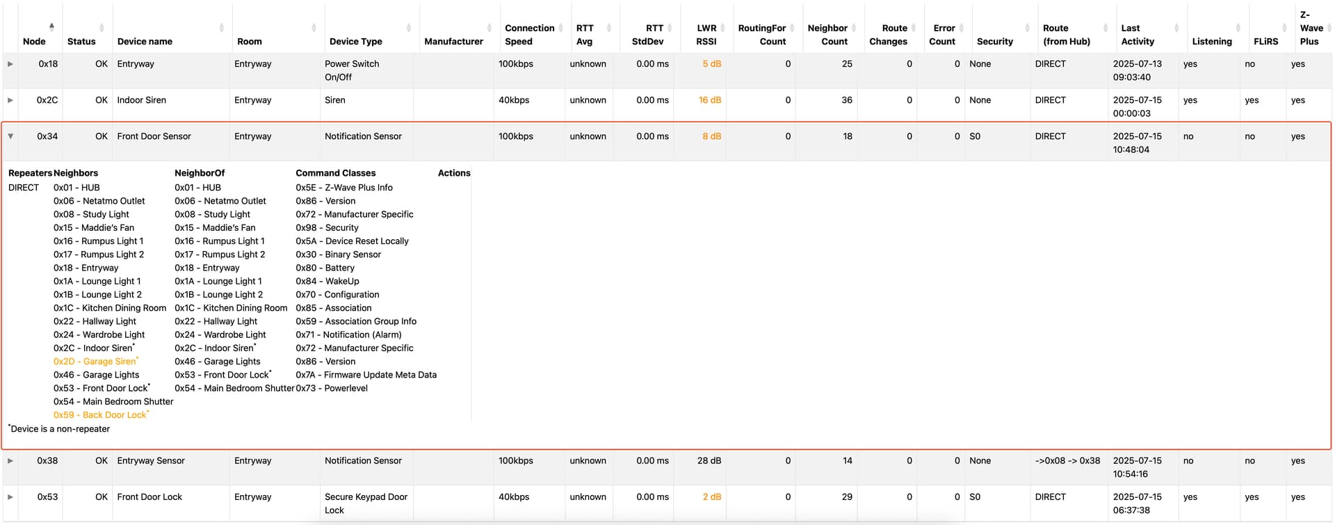Expand the 0x53 Front Door Lock row

[10, 496]
